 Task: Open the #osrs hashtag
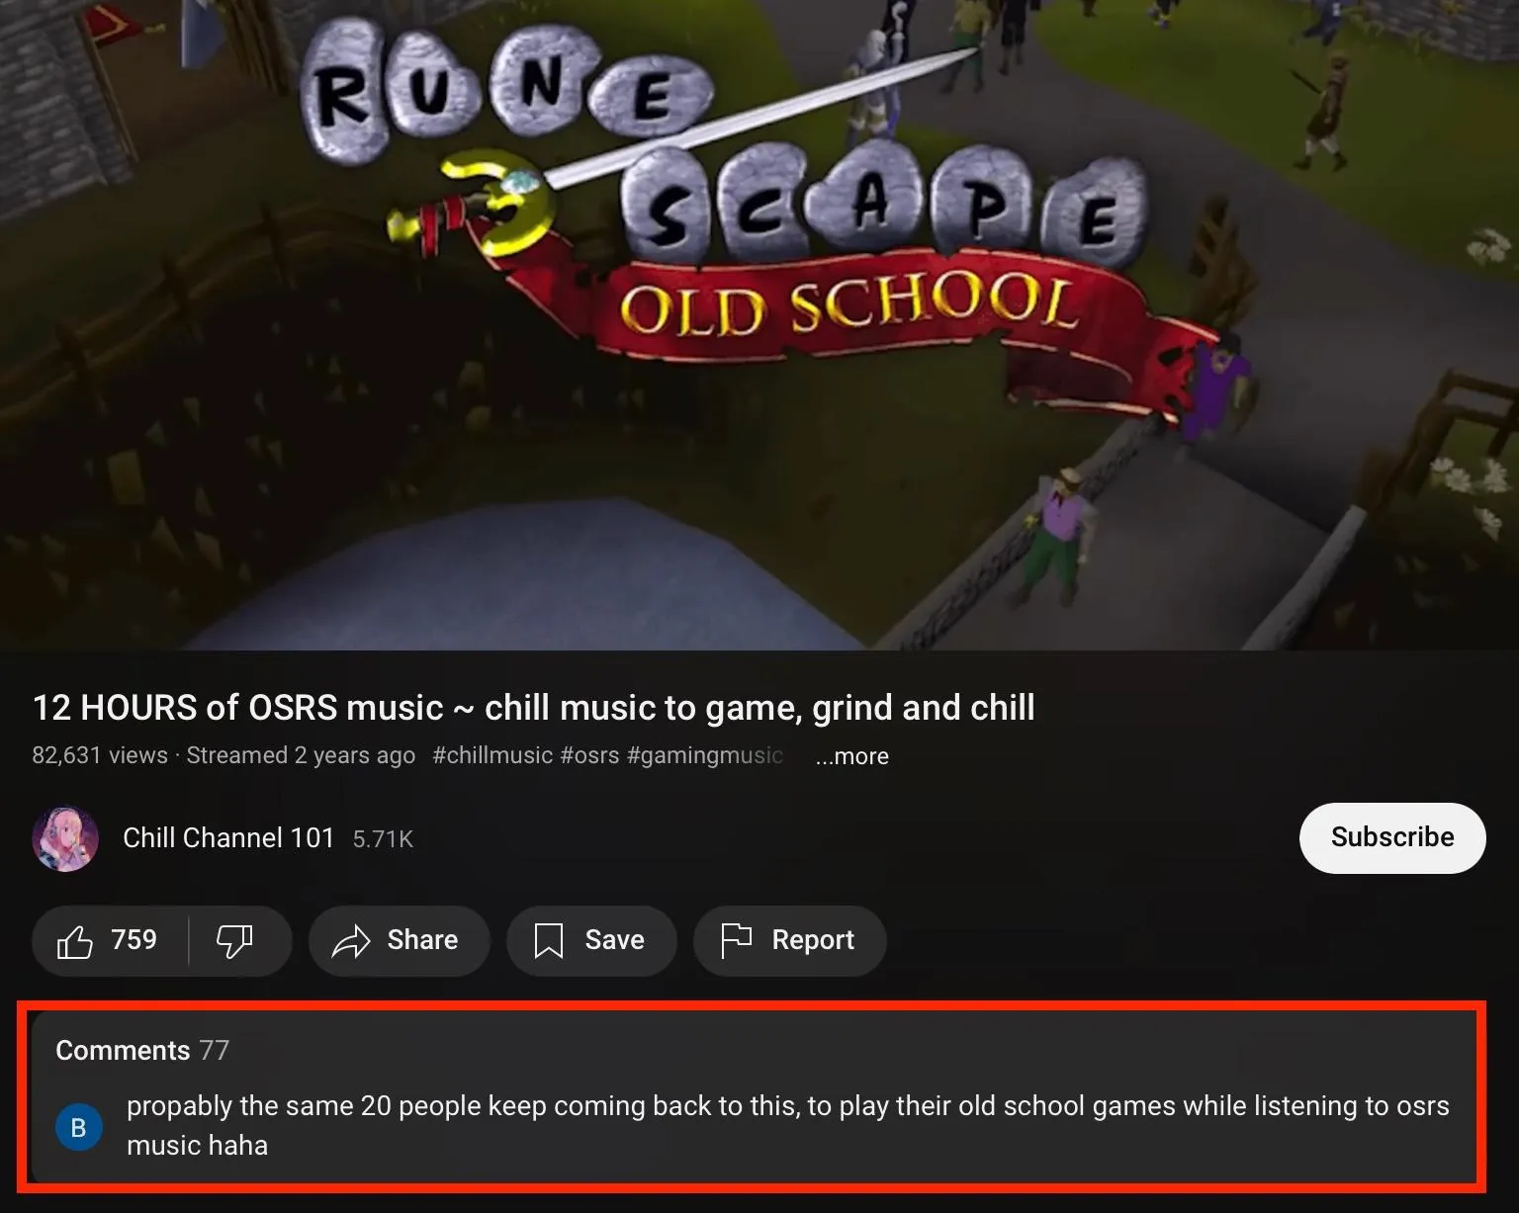click(x=589, y=755)
